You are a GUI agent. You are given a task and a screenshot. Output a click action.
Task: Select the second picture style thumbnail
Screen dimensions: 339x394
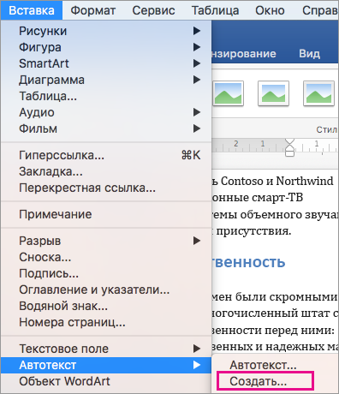coord(273,93)
